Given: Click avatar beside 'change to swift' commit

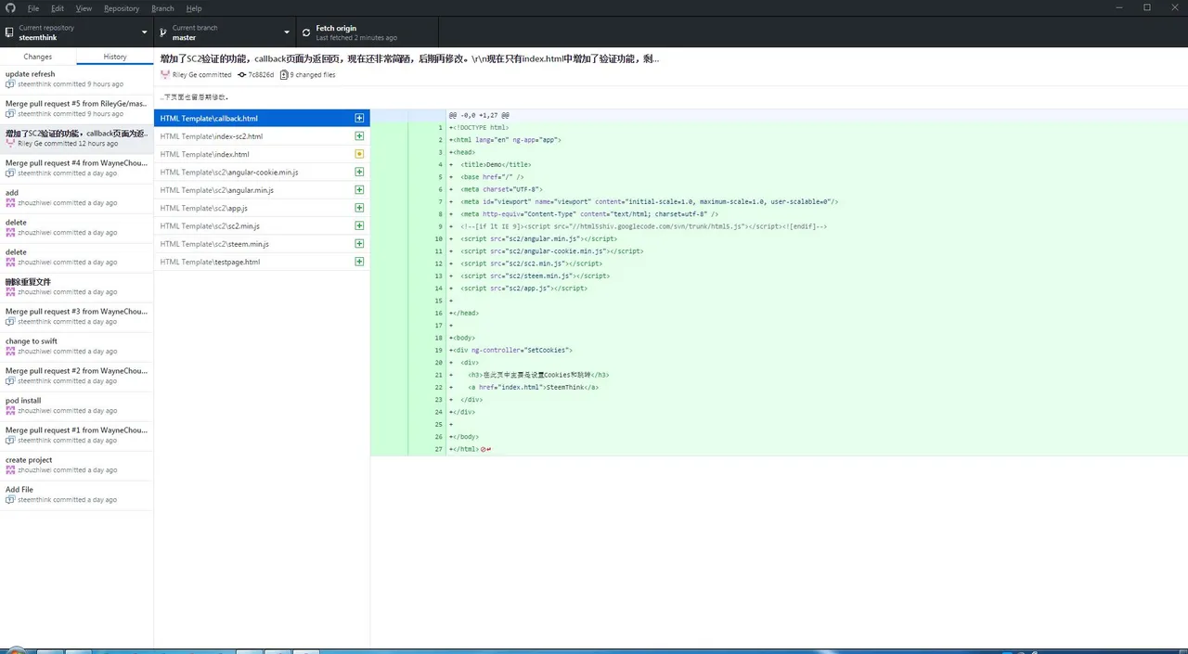Looking at the screenshot, I should [10, 352].
